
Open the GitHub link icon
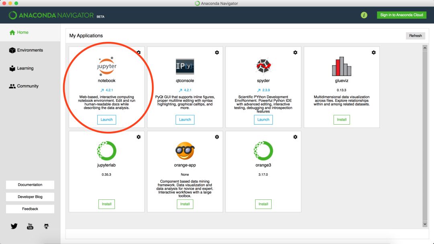click(x=46, y=226)
